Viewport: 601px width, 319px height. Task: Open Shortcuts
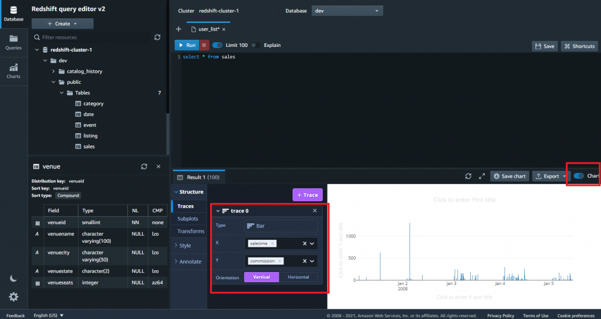(579, 46)
